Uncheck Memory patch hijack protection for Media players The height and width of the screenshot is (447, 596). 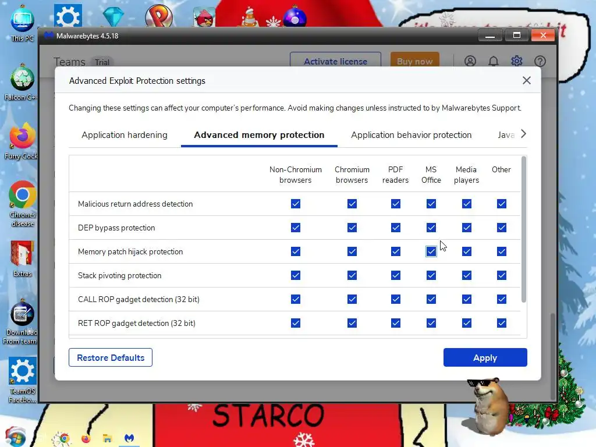click(x=467, y=251)
